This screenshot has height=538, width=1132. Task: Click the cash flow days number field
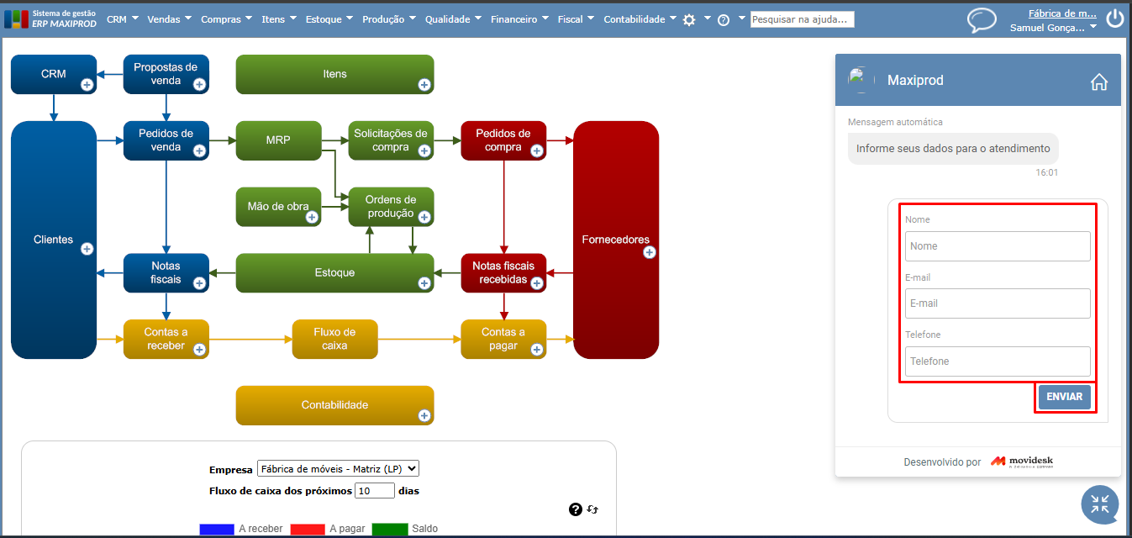point(375,491)
